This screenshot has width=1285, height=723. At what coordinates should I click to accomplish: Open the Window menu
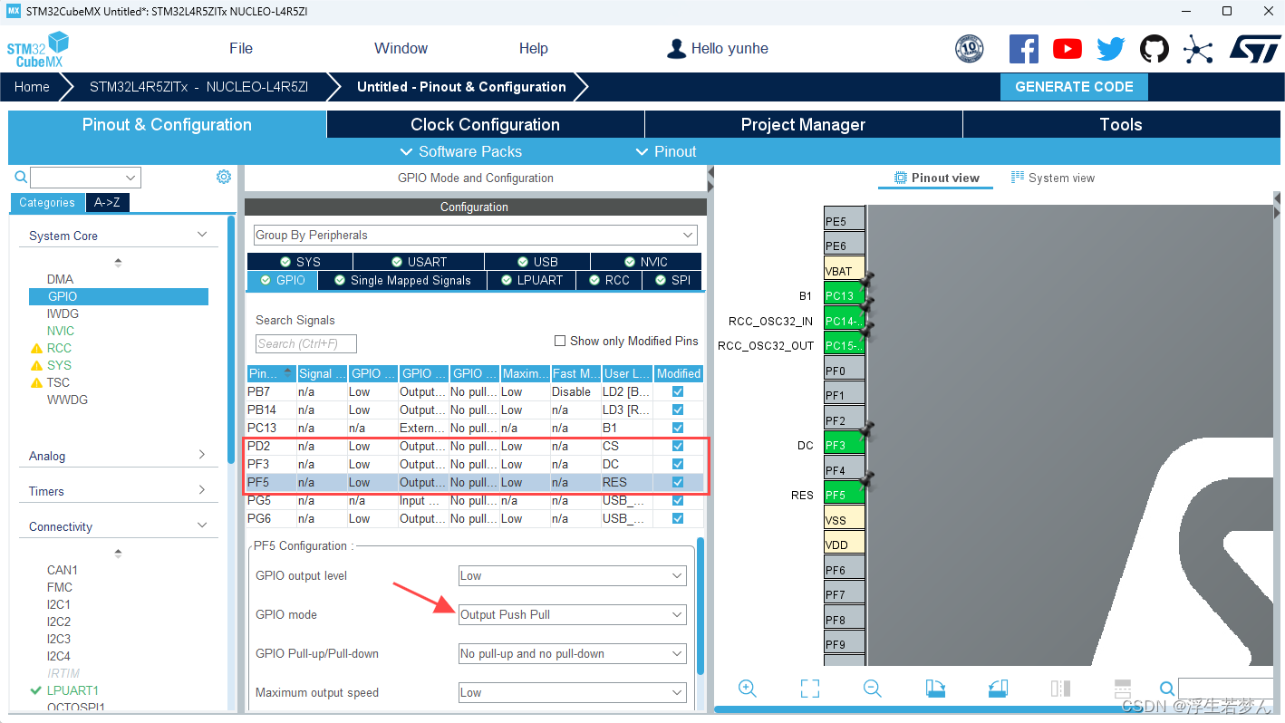[x=401, y=49]
